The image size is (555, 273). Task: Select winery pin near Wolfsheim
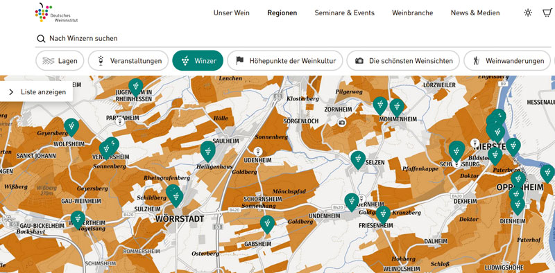tap(71, 127)
